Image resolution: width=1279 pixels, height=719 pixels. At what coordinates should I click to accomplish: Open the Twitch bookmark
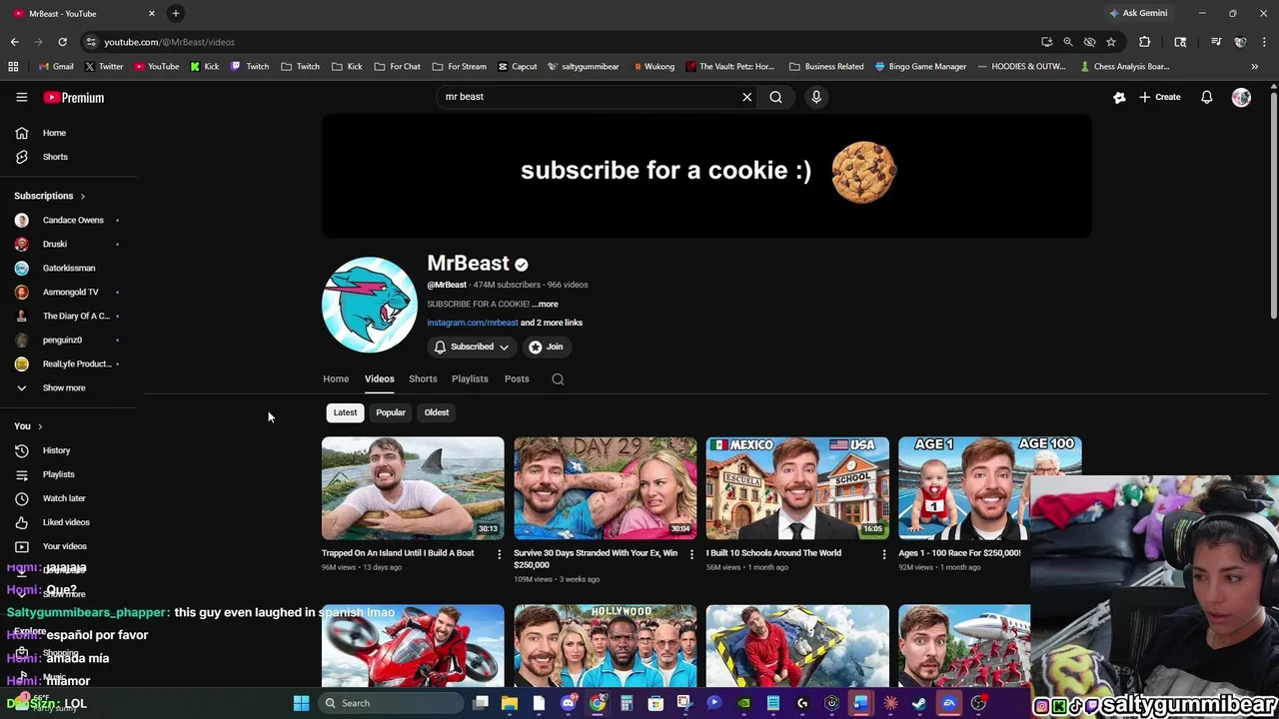coord(250,67)
